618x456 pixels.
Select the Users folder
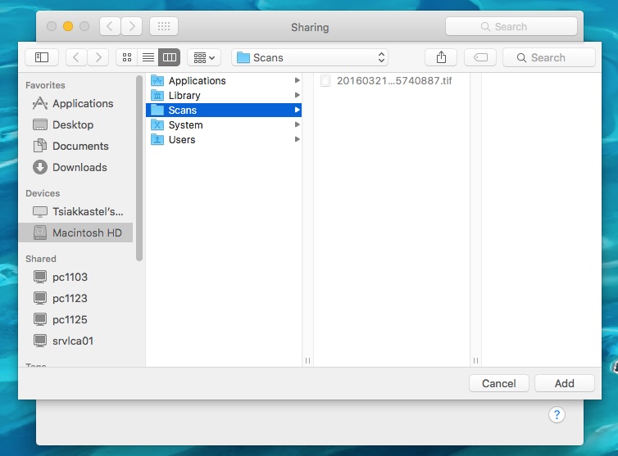point(224,139)
